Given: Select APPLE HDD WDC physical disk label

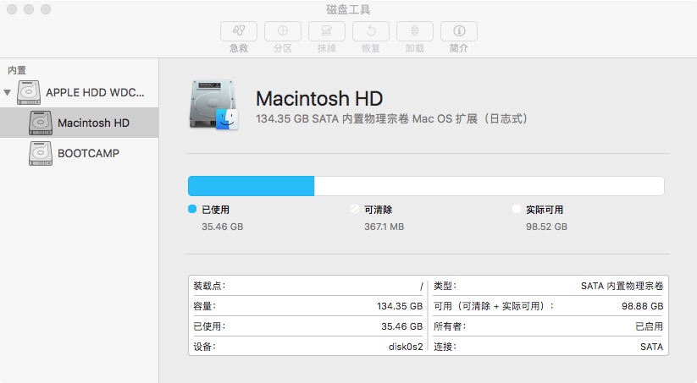Looking at the screenshot, I should (95, 91).
